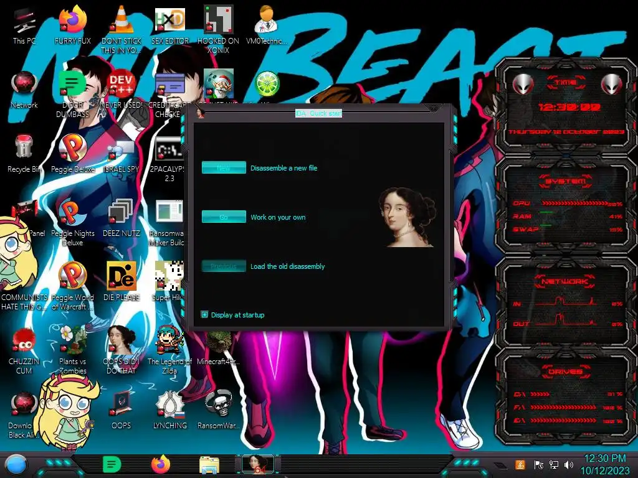Click the IN traffic graph in NETWORK gadget

[x=566, y=302]
